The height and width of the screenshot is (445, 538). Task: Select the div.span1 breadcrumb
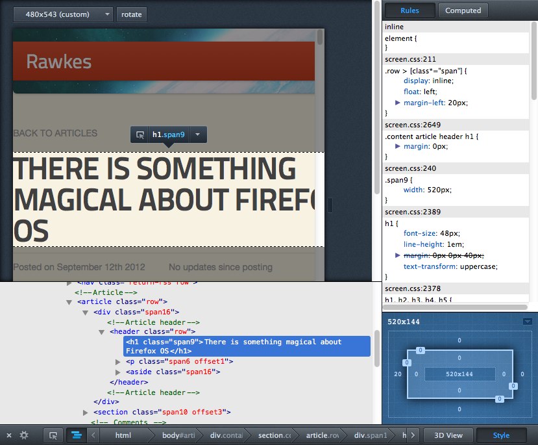click(371, 435)
